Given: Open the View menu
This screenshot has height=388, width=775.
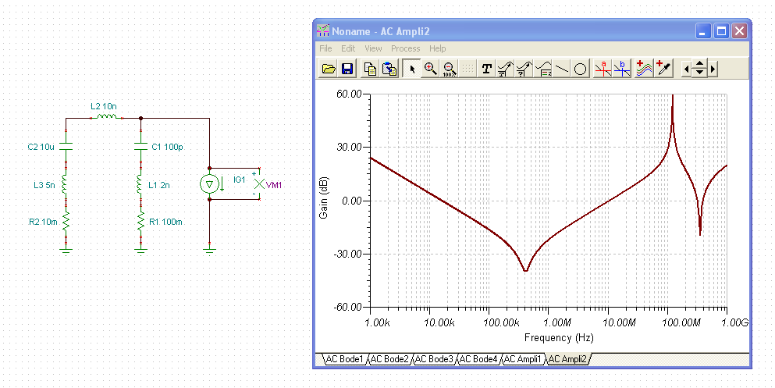Looking at the screenshot, I should [373, 48].
